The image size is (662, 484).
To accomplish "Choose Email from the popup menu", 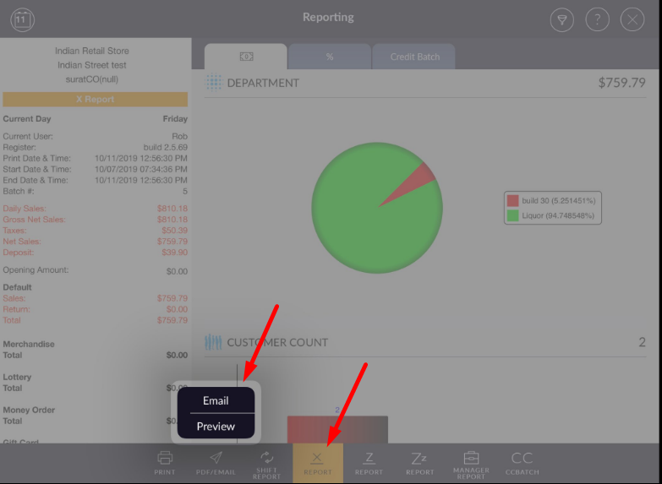I will pyautogui.click(x=216, y=400).
